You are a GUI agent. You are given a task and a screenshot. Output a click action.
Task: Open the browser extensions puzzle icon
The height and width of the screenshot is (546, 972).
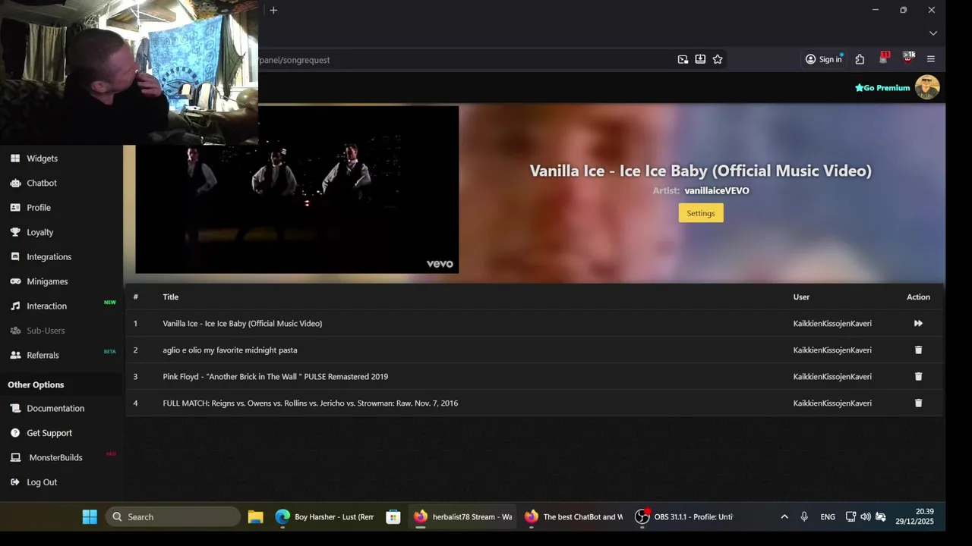tap(860, 59)
